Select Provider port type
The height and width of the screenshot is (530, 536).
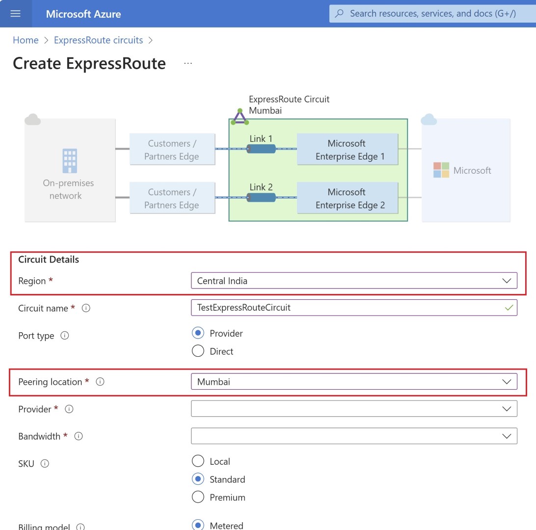point(198,333)
